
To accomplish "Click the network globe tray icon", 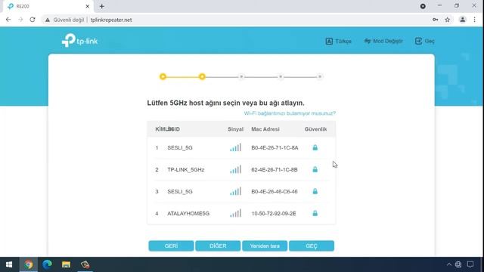I will tap(458, 264).
